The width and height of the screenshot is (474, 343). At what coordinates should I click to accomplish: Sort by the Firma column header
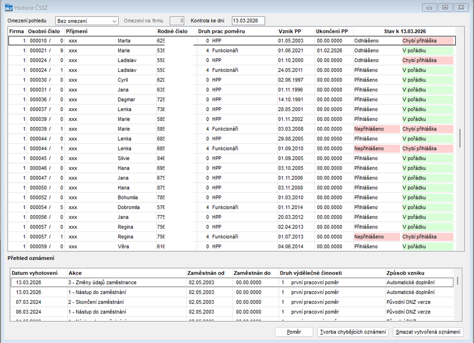point(17,32)
